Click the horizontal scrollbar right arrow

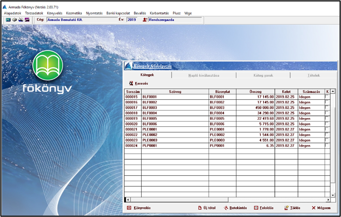(x=328, y=199)
